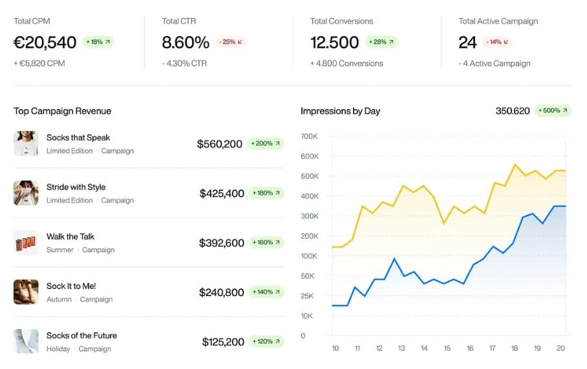This screenshot has width=587, height=369.
Task: Open the Walk the Talk campaign title
Action: pyautogui.click(x=70, y=237)
